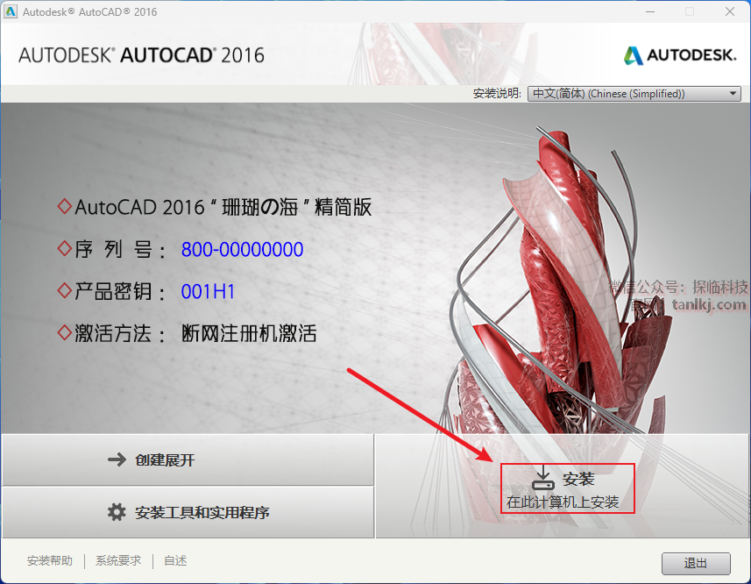This screenshot has height=584, width=751.
Task: Close the AutoCAD 2016 installer window
Action: pos(729,11)
